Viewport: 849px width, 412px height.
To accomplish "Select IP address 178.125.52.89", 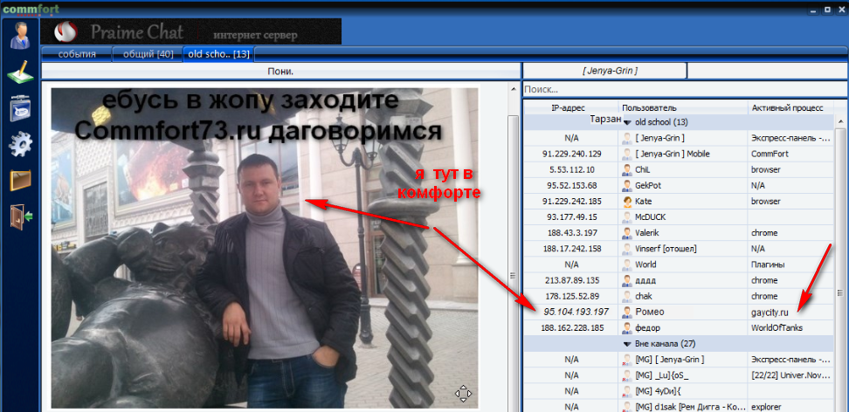I will (571, 296).
